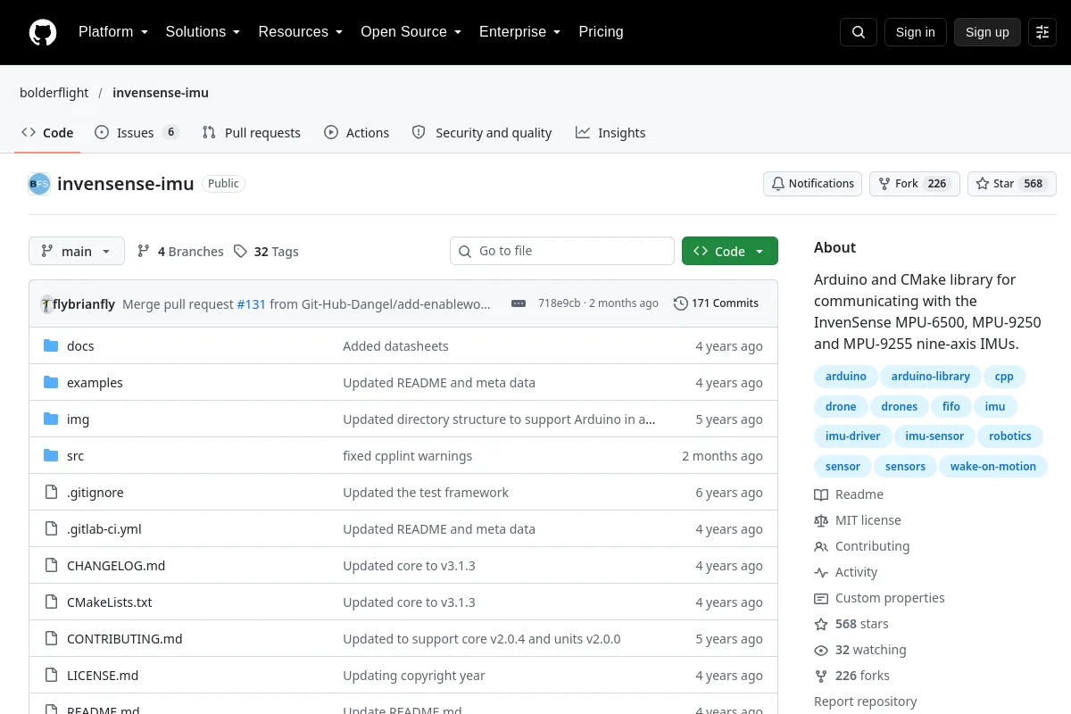
Task: Click the eye icon beside 32 watching
Action: point(821,650)
